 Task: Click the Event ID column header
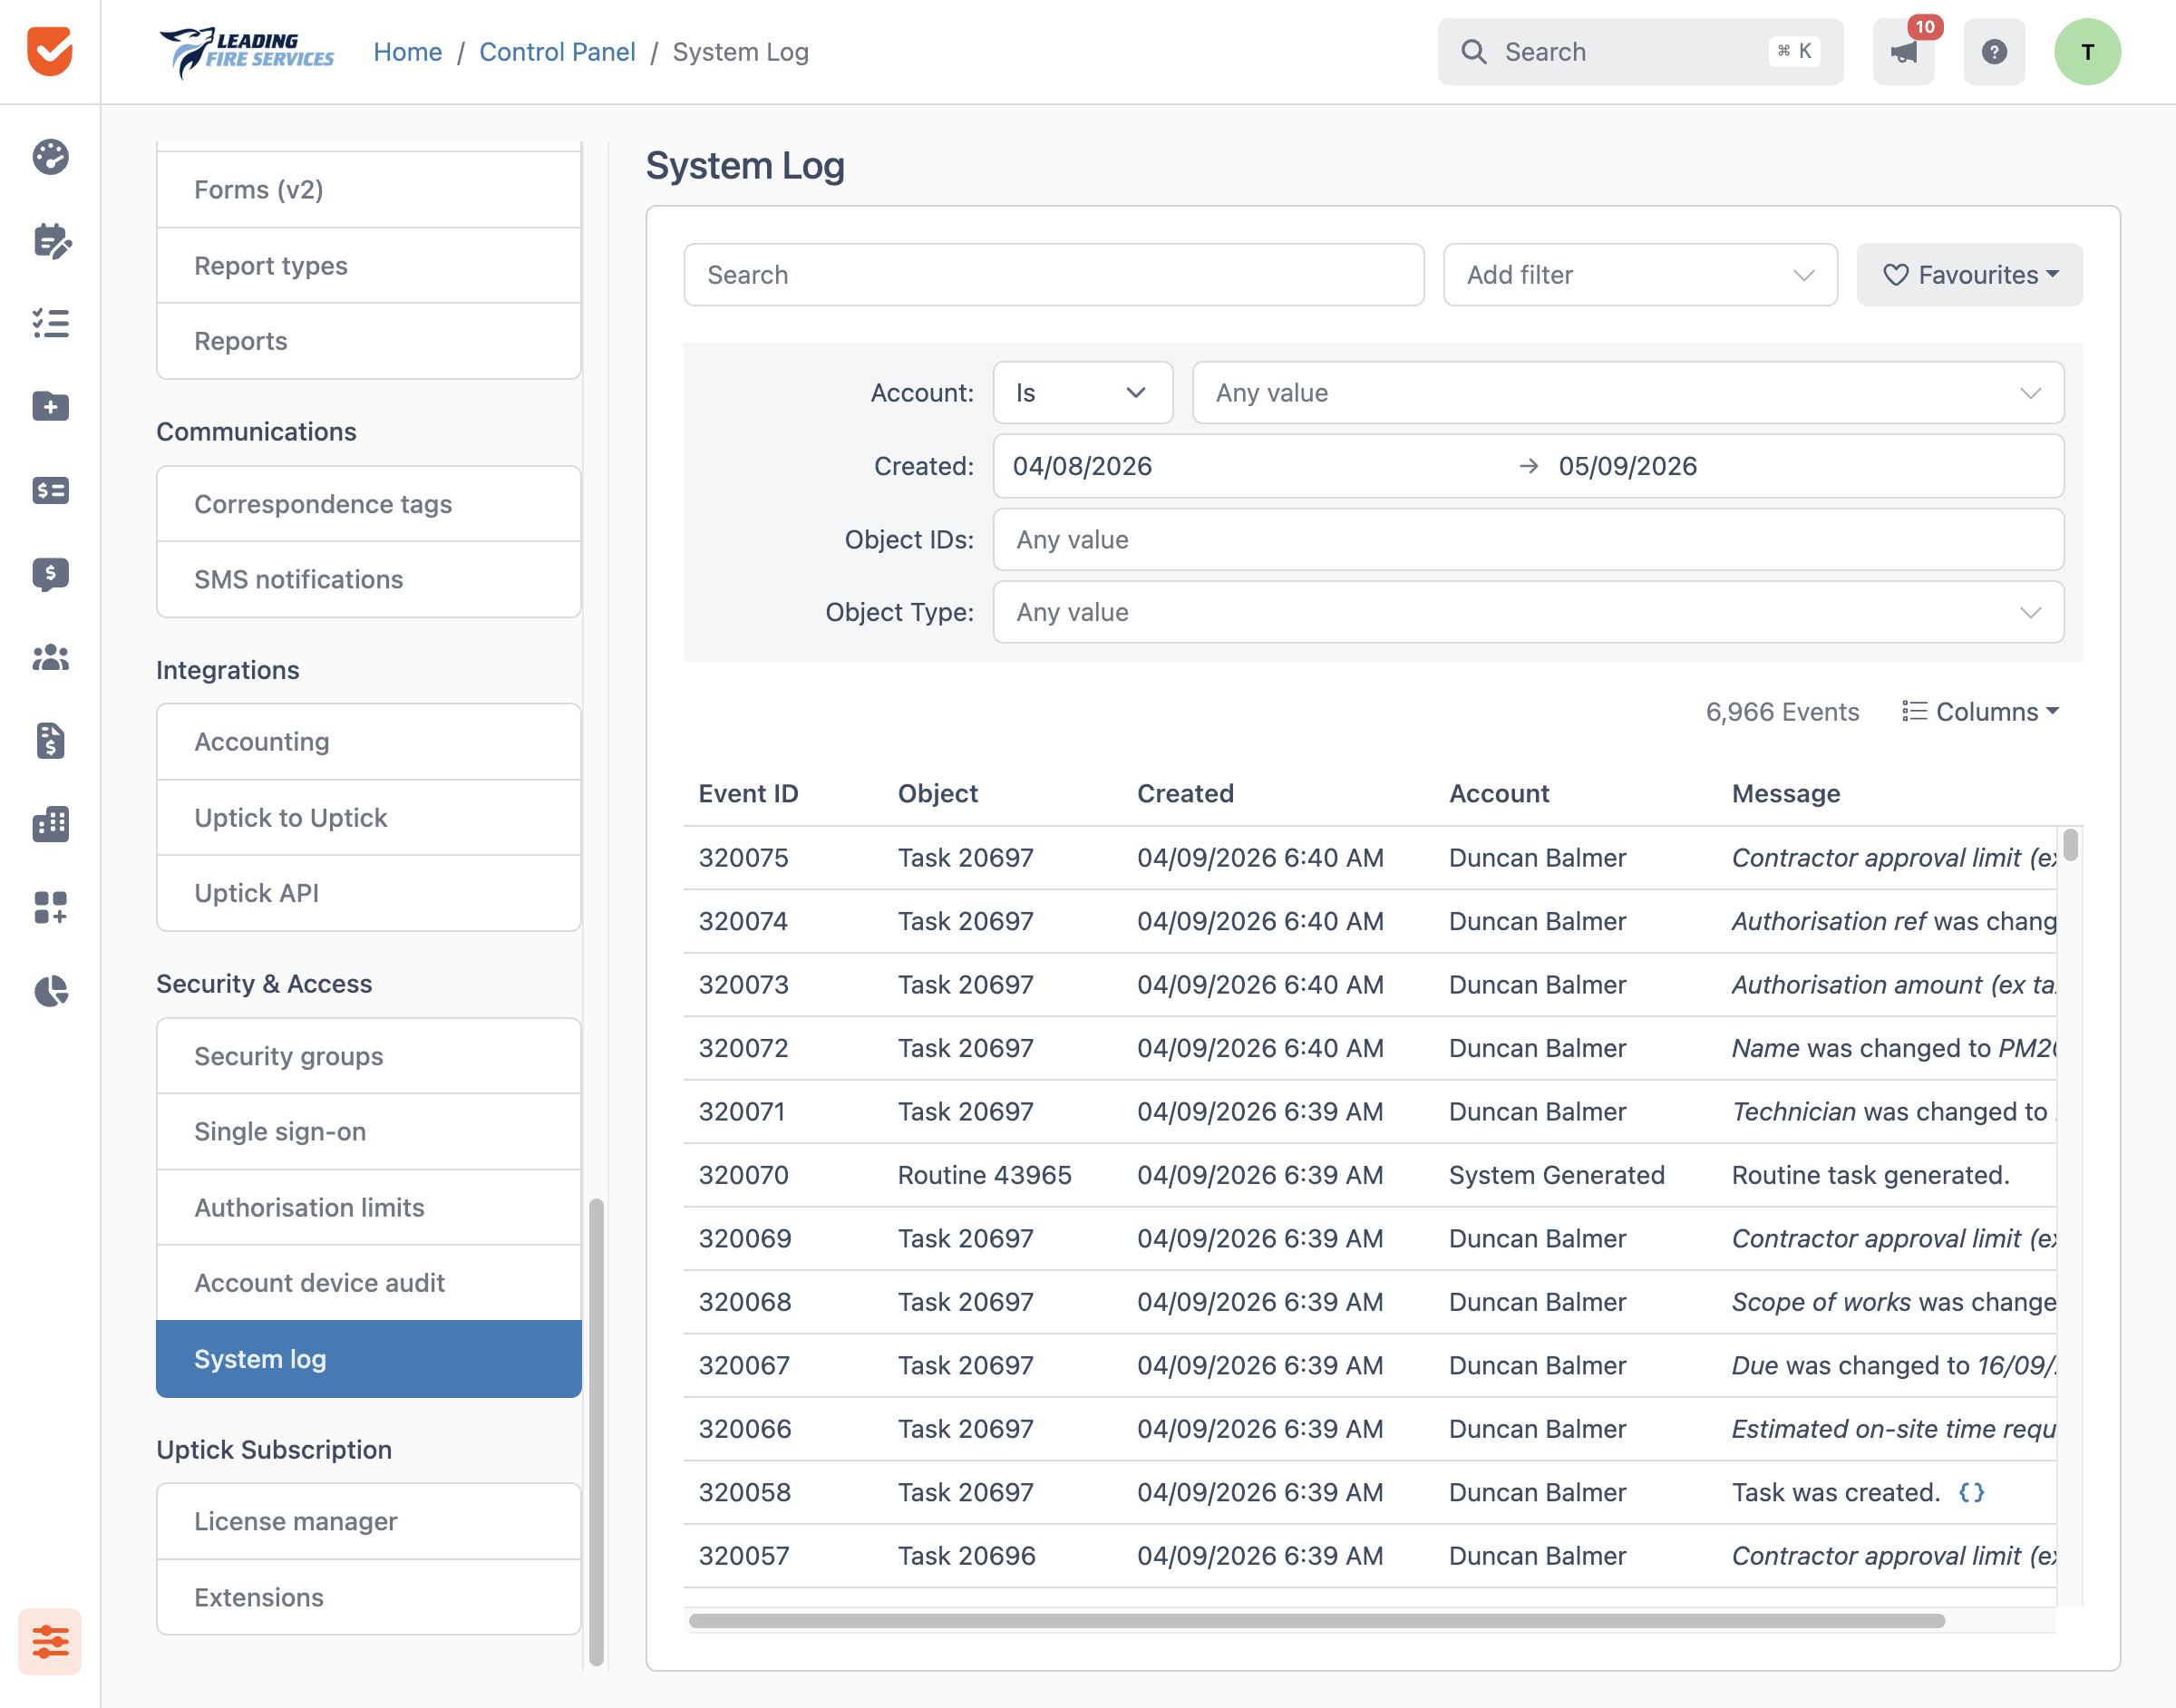(x=748, y=794)
